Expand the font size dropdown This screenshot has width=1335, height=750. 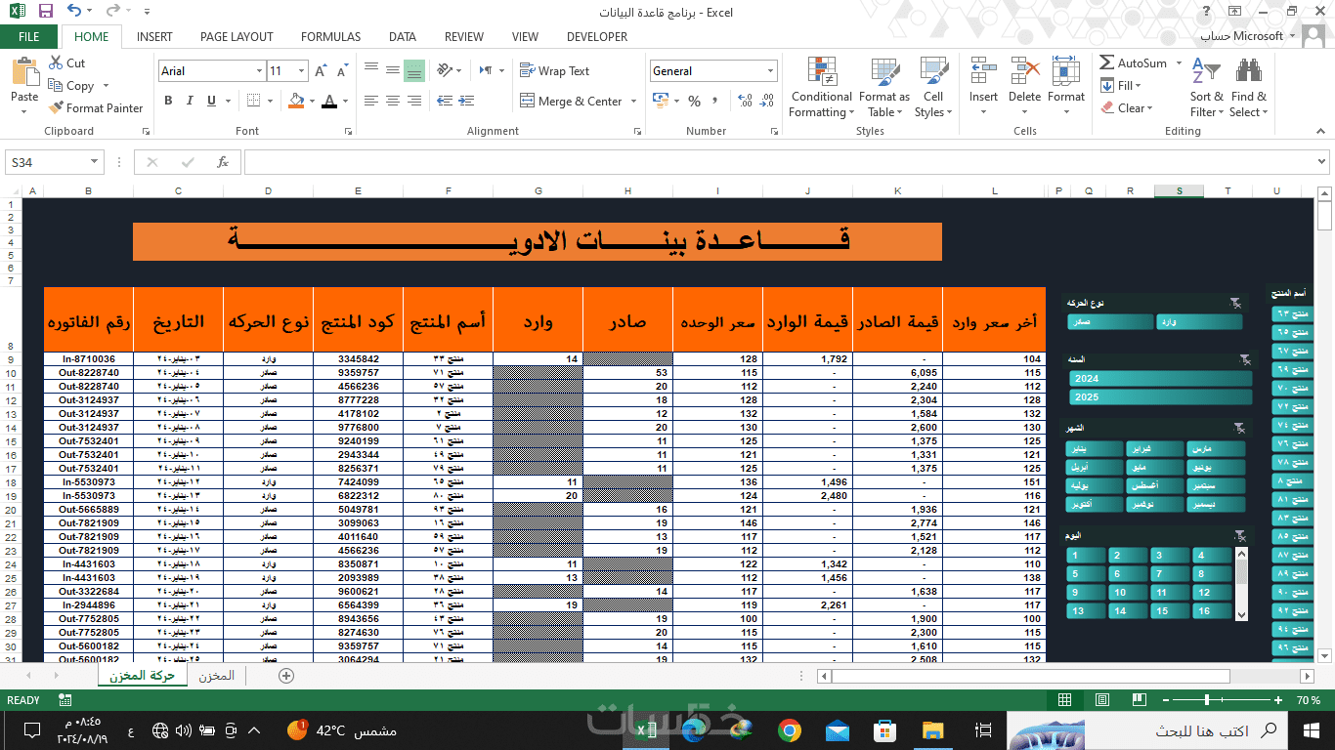coord(301,71)
